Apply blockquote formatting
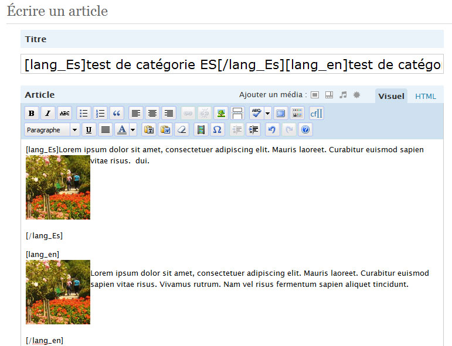 (117, 114)
